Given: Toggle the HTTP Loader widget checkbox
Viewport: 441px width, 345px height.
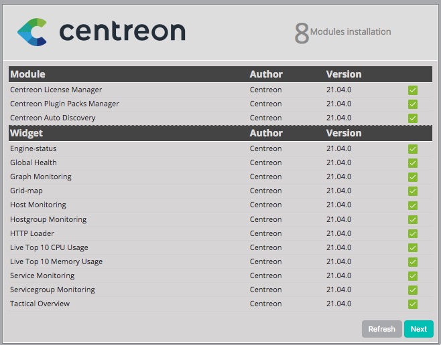Looking at the screenshot, I should tap(413, 234).
